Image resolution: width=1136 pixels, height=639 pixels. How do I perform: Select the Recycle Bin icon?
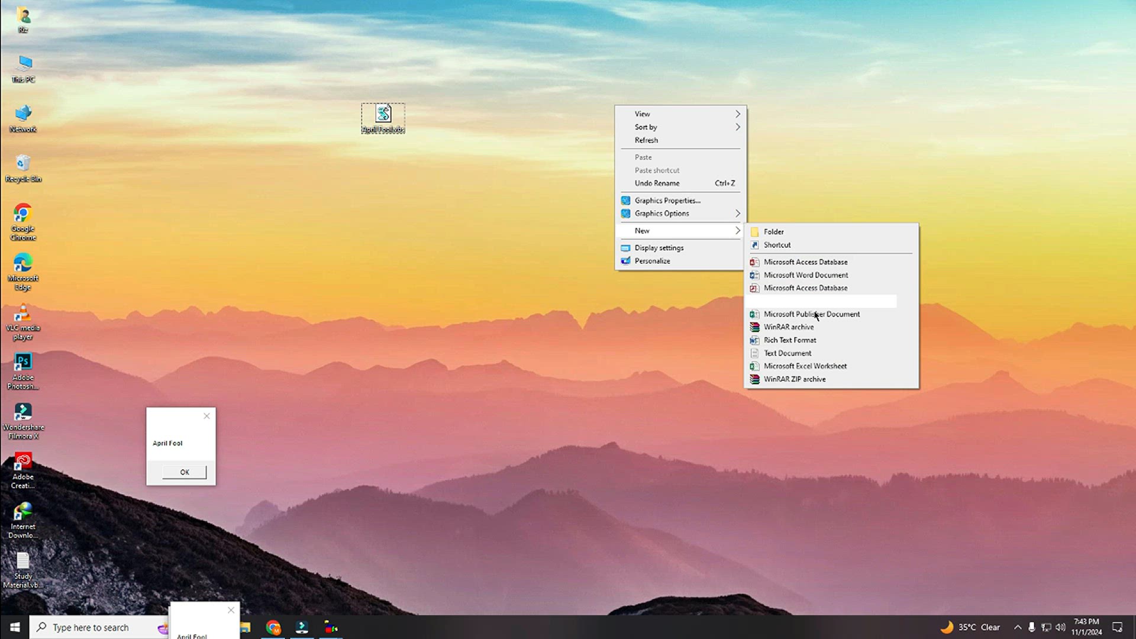point(23,168)
